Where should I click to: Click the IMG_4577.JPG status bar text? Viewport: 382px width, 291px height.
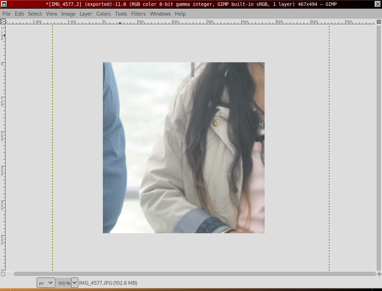tap(108, 283)
